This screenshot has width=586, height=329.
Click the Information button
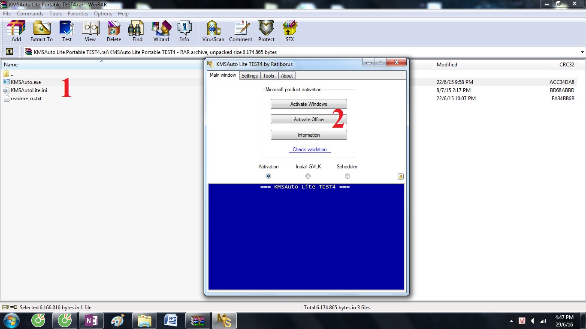(x=308, y=135)
